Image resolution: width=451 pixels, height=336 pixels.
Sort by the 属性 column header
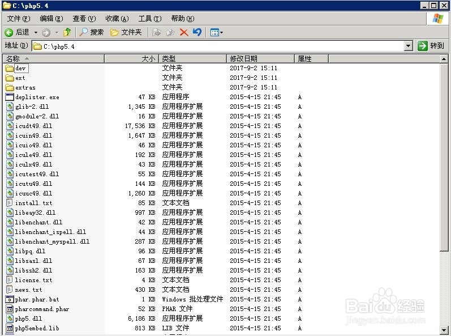[x=311, y=59]
